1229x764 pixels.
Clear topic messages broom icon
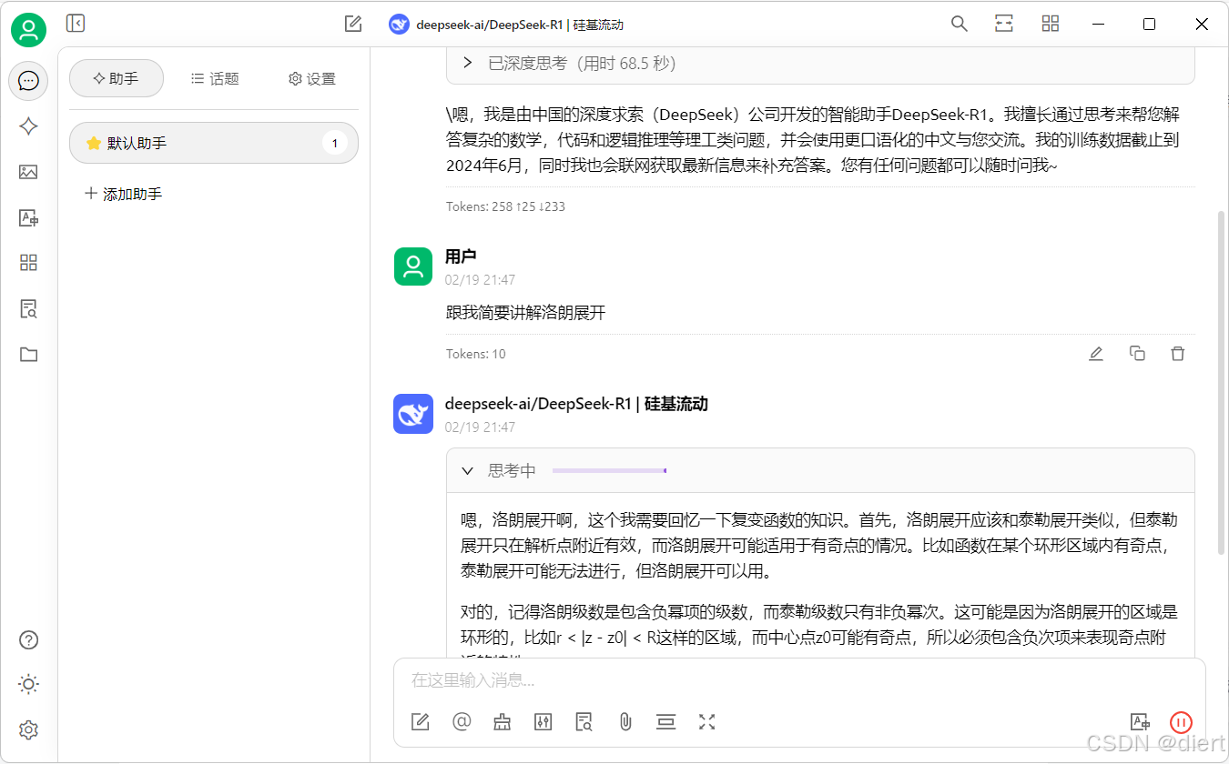503,722
